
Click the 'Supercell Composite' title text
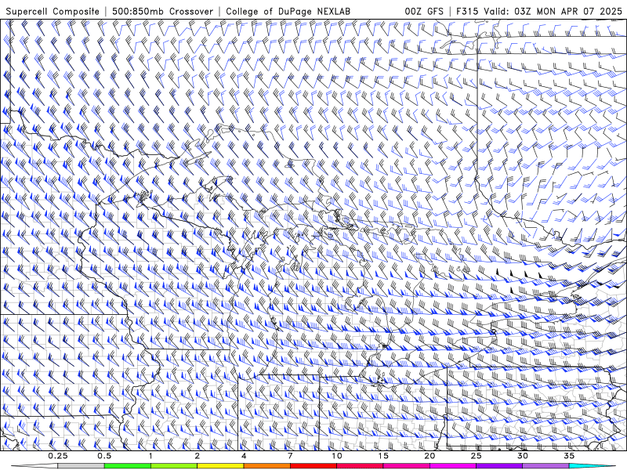pos(53,11)
